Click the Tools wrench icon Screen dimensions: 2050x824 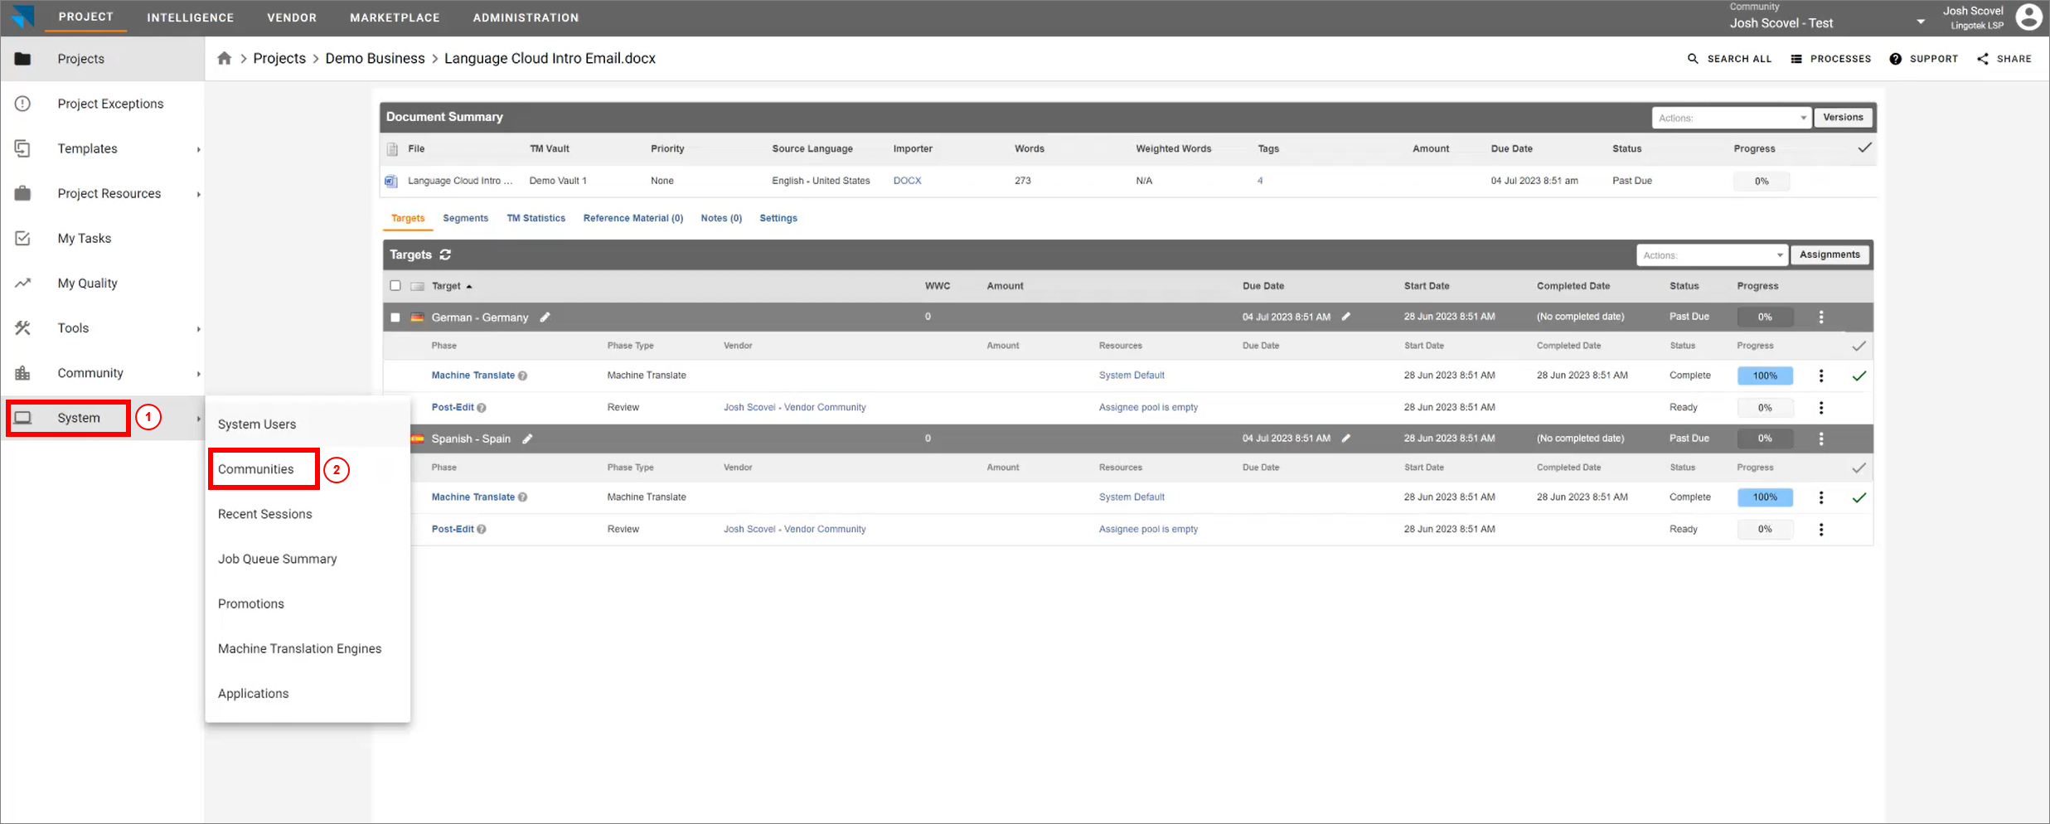(23, 328)
